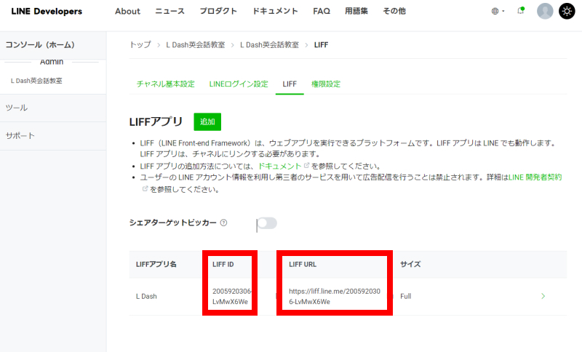Select L Dash英会話教室 in sidebar
This screenshot has height=352, width=582.
[x=36, y=81]
